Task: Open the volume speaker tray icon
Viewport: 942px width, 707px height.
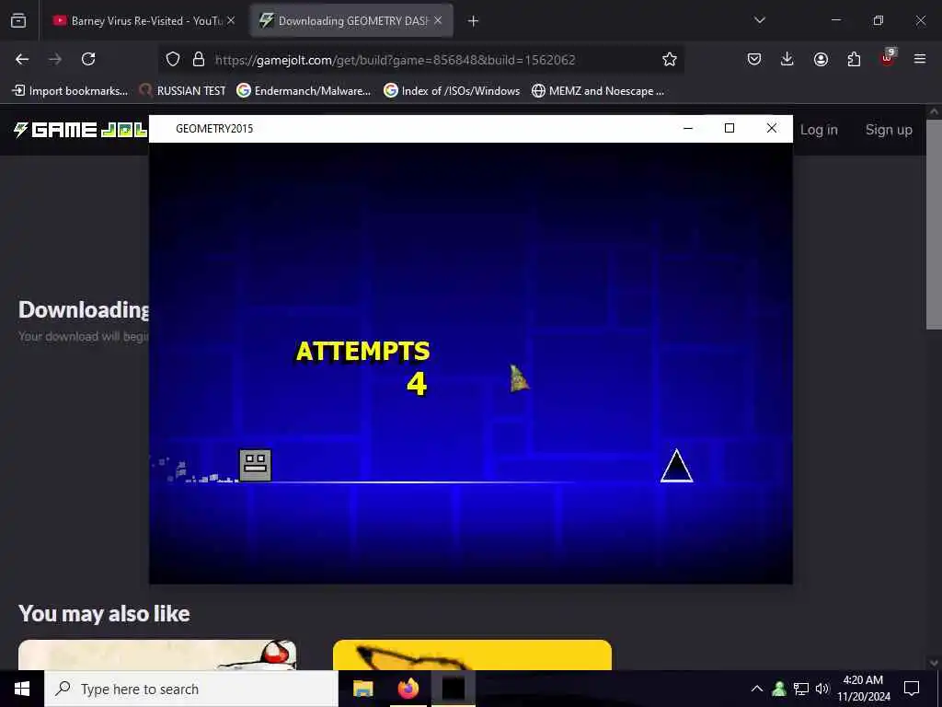Action: [x=822, y=689]
